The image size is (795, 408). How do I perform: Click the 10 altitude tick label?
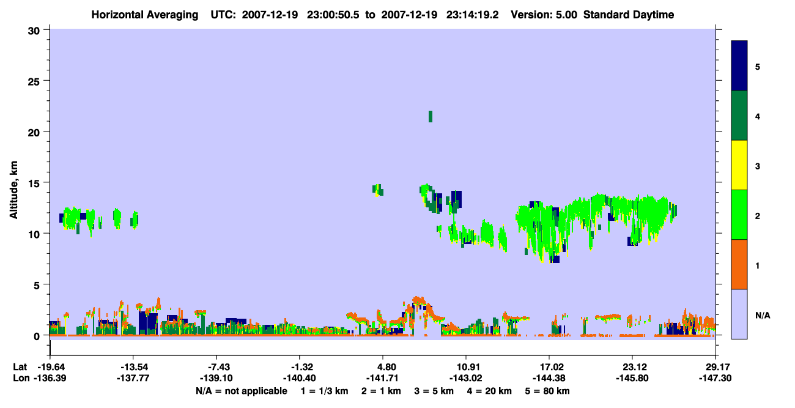[x=35, y=234]
